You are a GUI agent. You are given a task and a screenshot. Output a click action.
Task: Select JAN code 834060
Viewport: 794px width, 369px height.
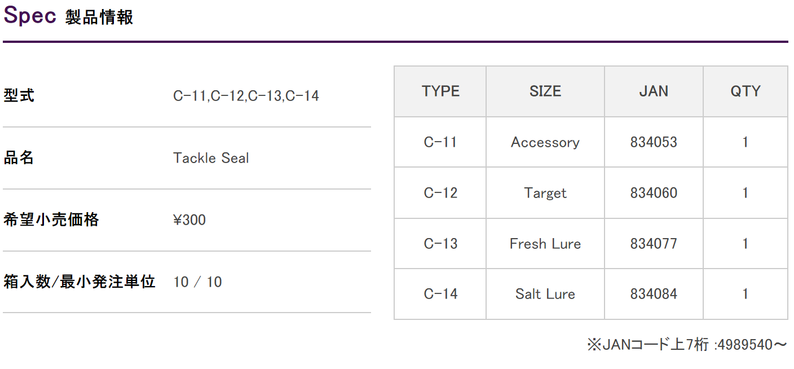654,193
